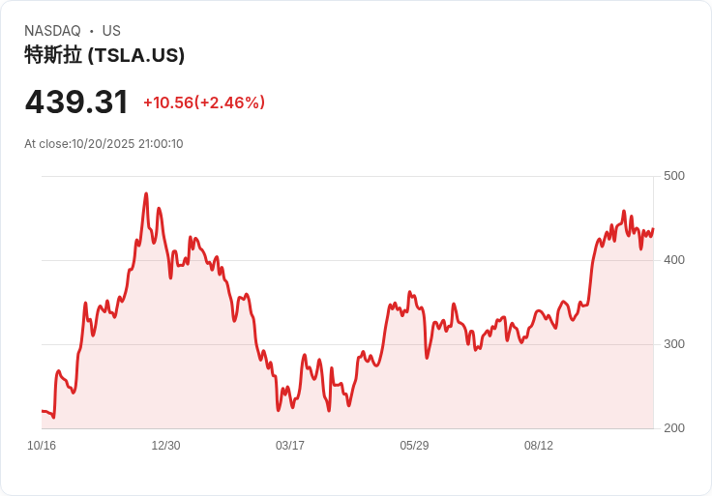Click the 200 price axis label
The height and width of the screenshot is (496, 712).
click(674, 428)
